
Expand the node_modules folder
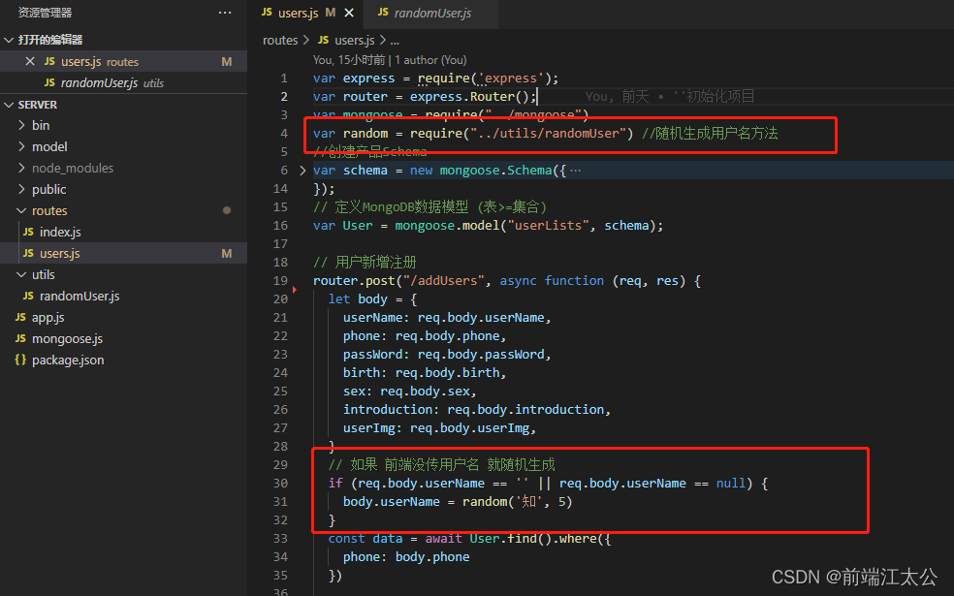(x=123, y=168)
